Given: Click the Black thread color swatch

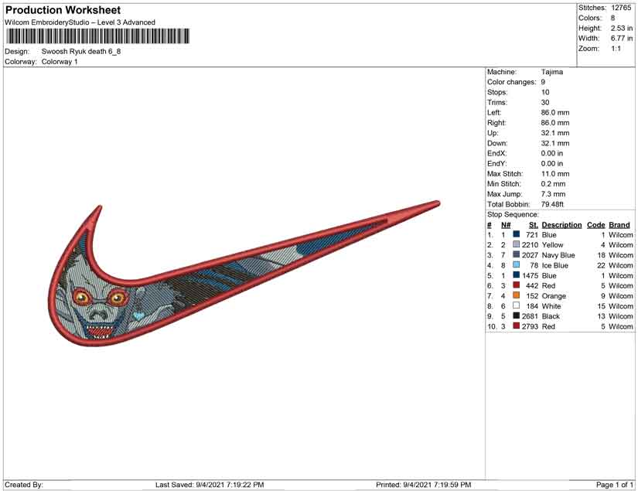Looking at the screenshot, I should pyautogui.click(x=516, y=316).
